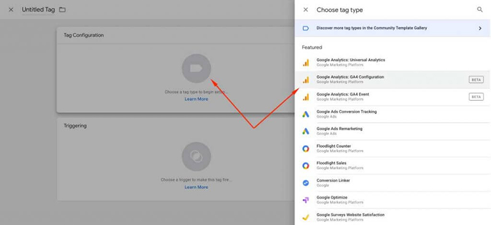This screenshot has height=225, width=491.
Task: Click the Google Ads Remarketing logo
Action: pyautogui.click(x=306, y=131)
